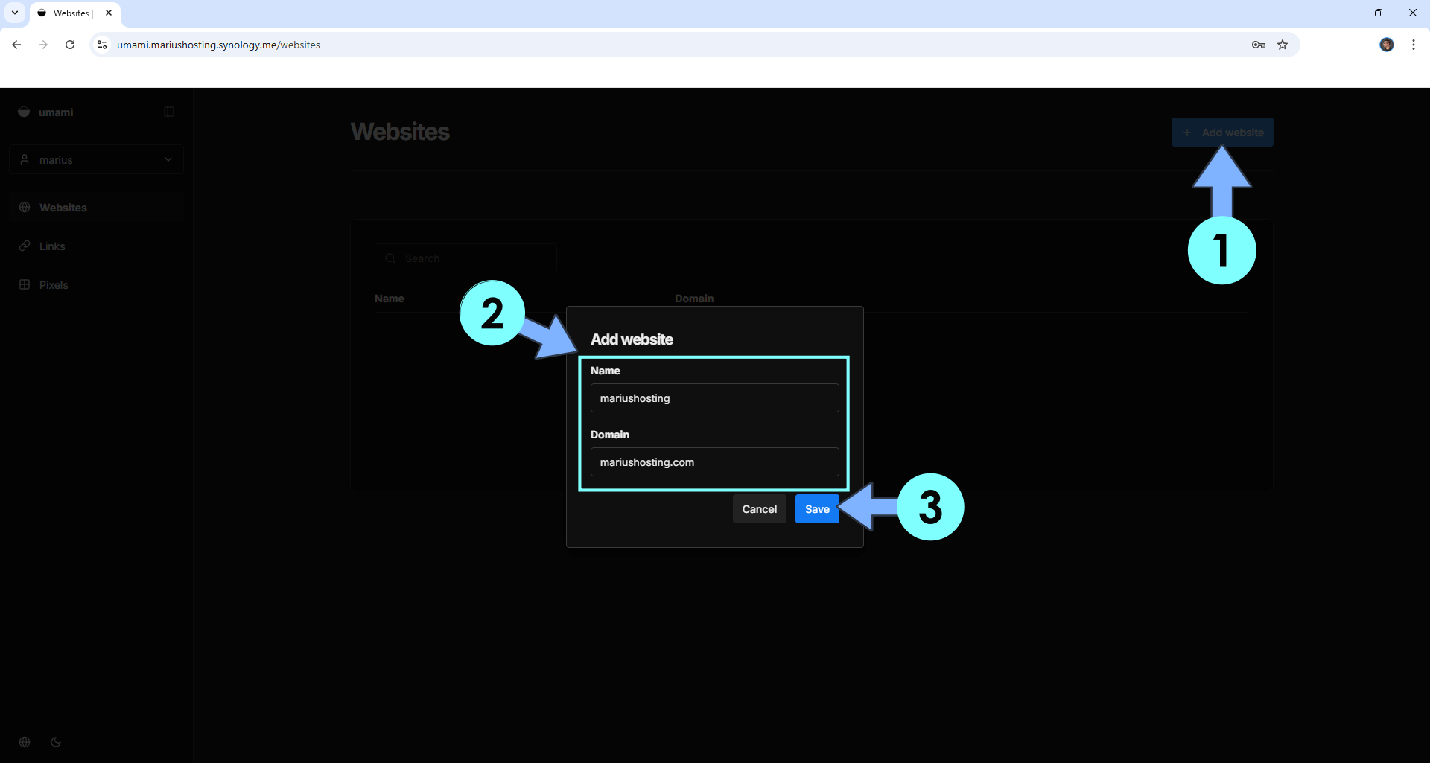This screenshot has height=763, width=1430.
Task: Open the Add website button
Action: click(x=1221, y=133)
